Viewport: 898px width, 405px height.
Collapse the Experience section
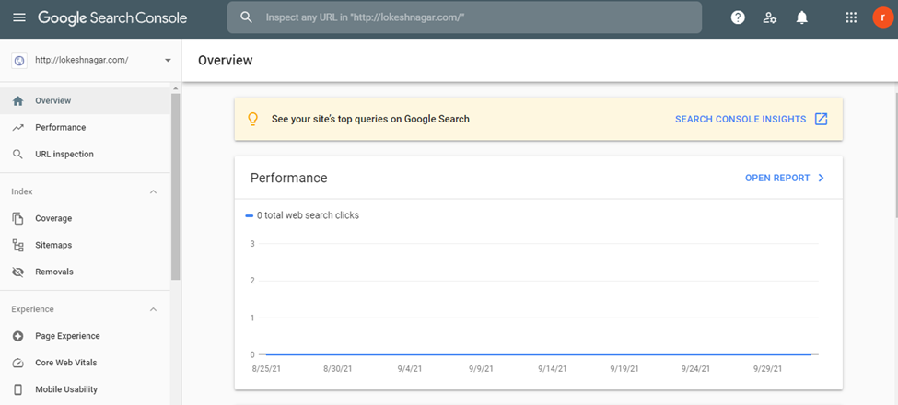coord(153,309)
